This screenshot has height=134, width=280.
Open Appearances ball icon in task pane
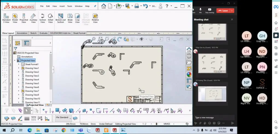click(189, 75)
